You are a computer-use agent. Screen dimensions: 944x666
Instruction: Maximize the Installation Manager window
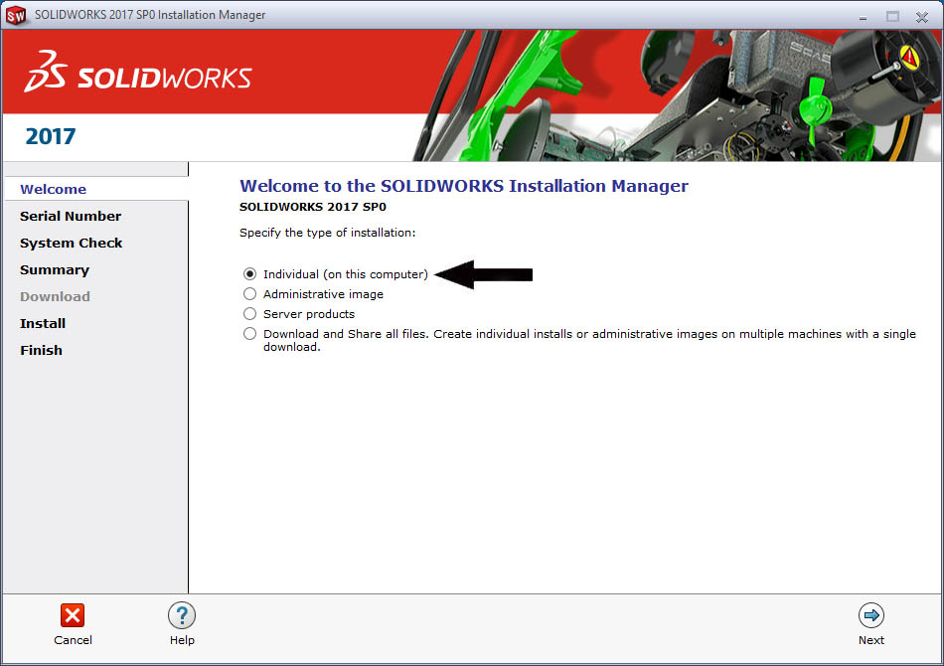[892, 17]
